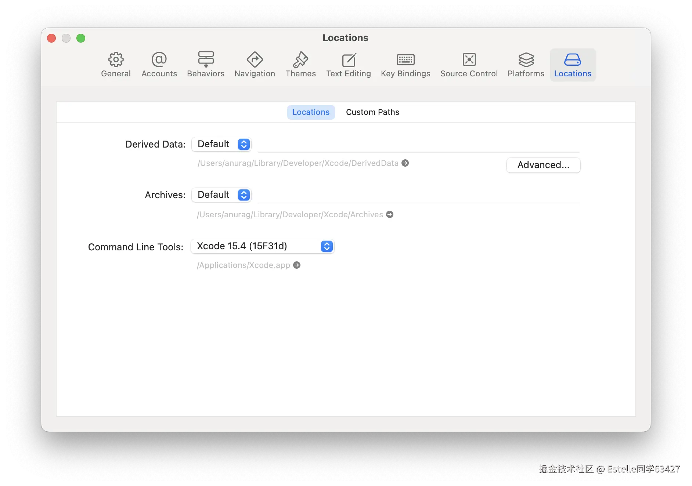Open the Behaviors settings pane

205,64
